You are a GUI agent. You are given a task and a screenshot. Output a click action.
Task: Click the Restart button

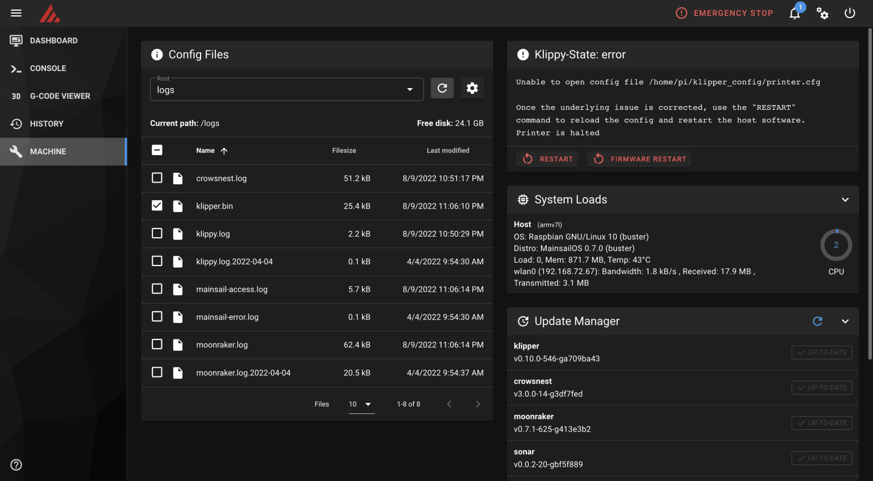(547, 159)
